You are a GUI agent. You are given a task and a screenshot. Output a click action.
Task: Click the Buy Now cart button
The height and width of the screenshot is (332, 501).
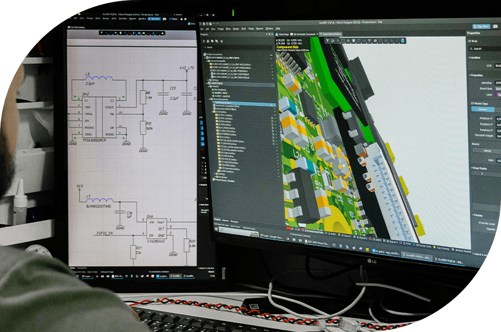pyautogui.click(x=481, y=26)
